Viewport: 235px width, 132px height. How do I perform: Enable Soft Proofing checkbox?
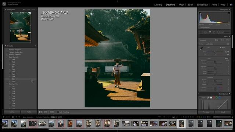coord(58,112)
